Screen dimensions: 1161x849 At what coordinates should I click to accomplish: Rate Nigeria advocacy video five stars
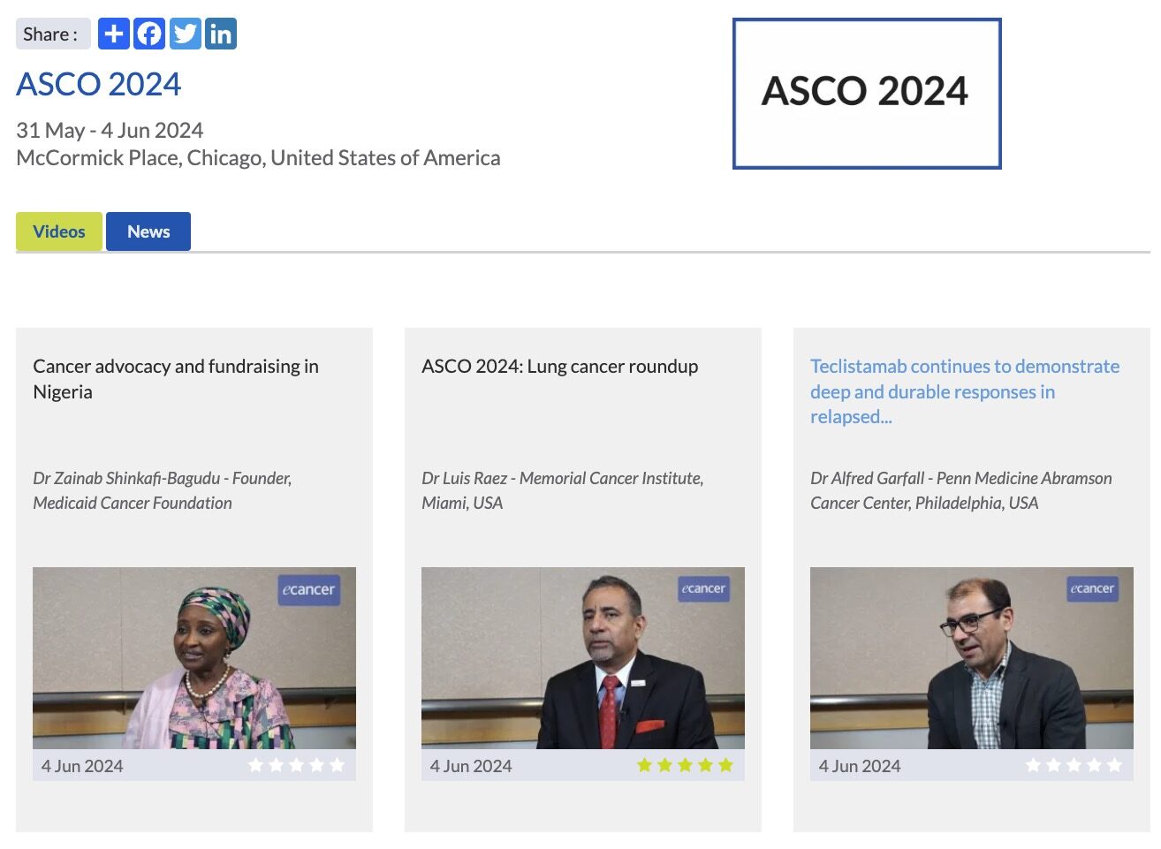337,765
